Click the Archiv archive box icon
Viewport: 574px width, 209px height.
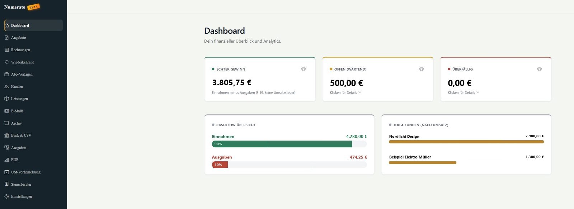tap(6, 123)
